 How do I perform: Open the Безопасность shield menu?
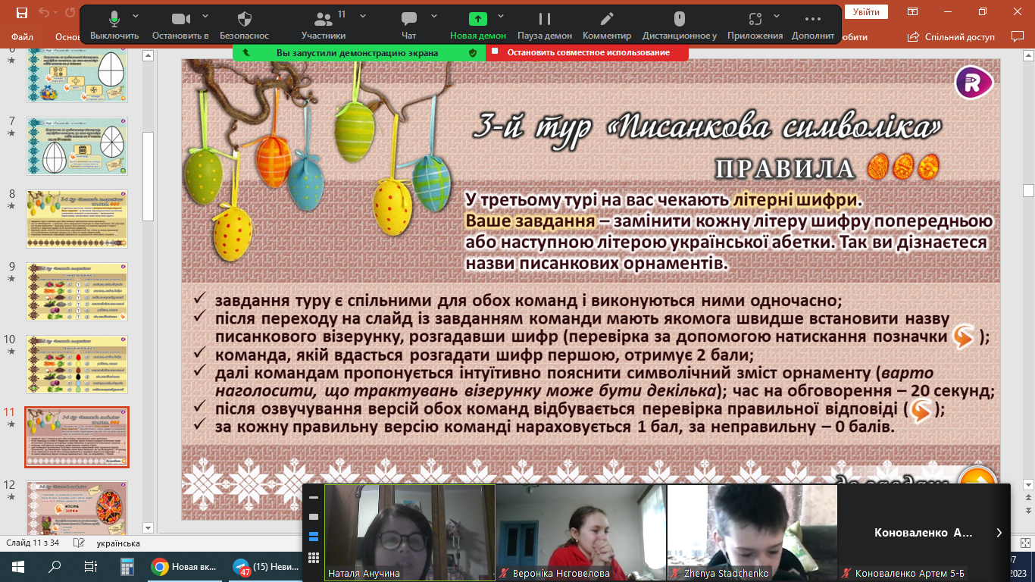245,25
